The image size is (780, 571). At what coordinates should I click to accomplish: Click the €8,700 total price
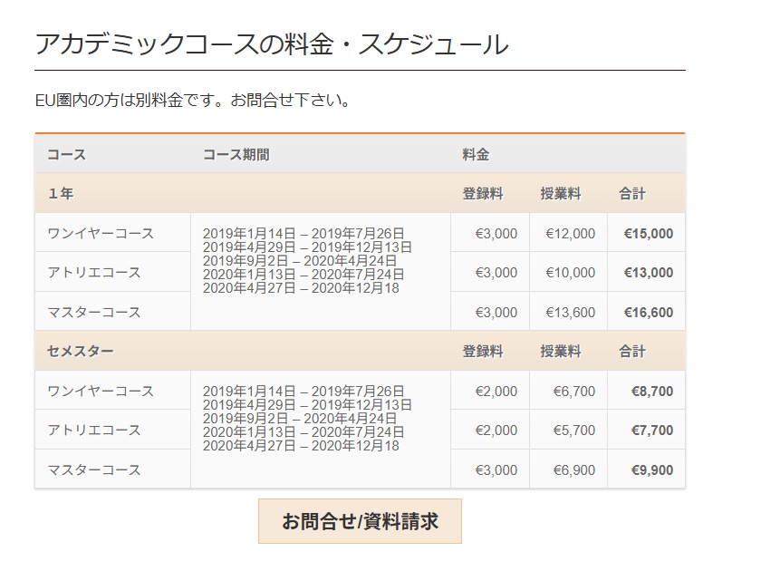click(652, 391)
